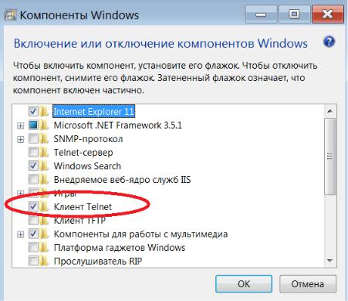Click the scrollbar down arrow in components list

coord(329,261)
